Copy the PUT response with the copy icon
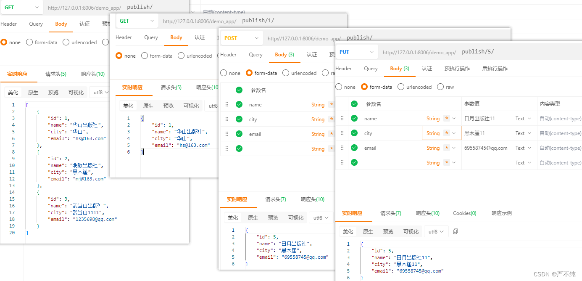 456,231
